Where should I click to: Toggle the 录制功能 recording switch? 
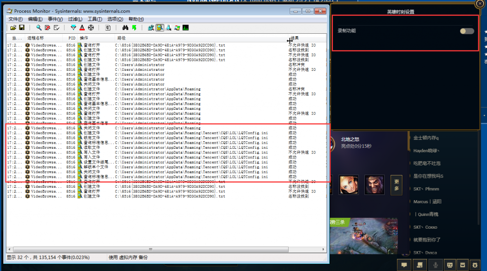tap(467, 31)
